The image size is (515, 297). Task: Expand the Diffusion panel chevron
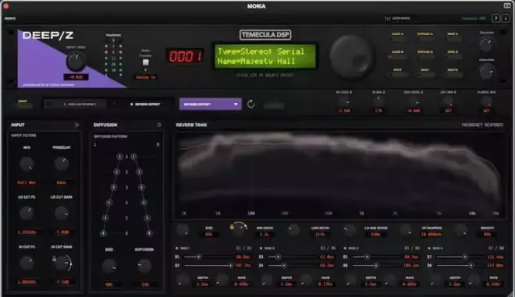click(x=159, y=125)
